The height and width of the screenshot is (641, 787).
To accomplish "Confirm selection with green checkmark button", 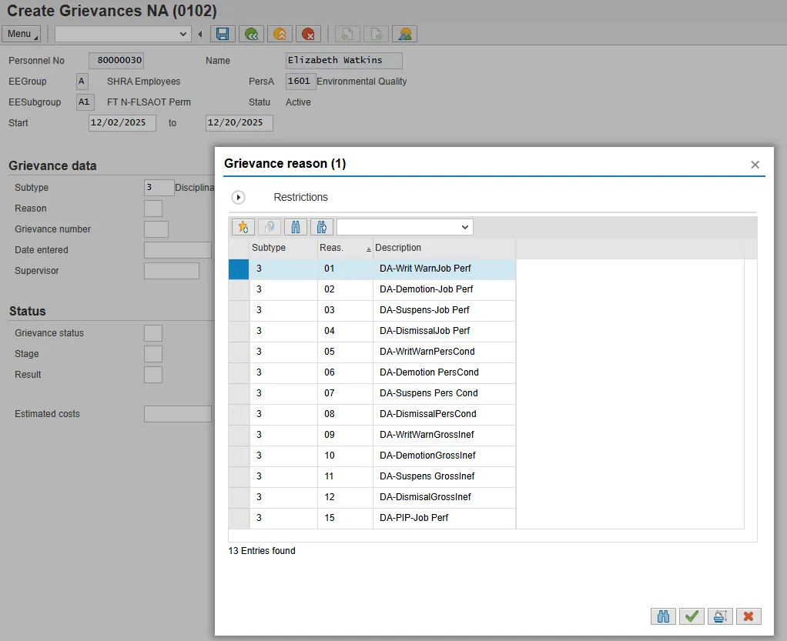I will point(692,616).
